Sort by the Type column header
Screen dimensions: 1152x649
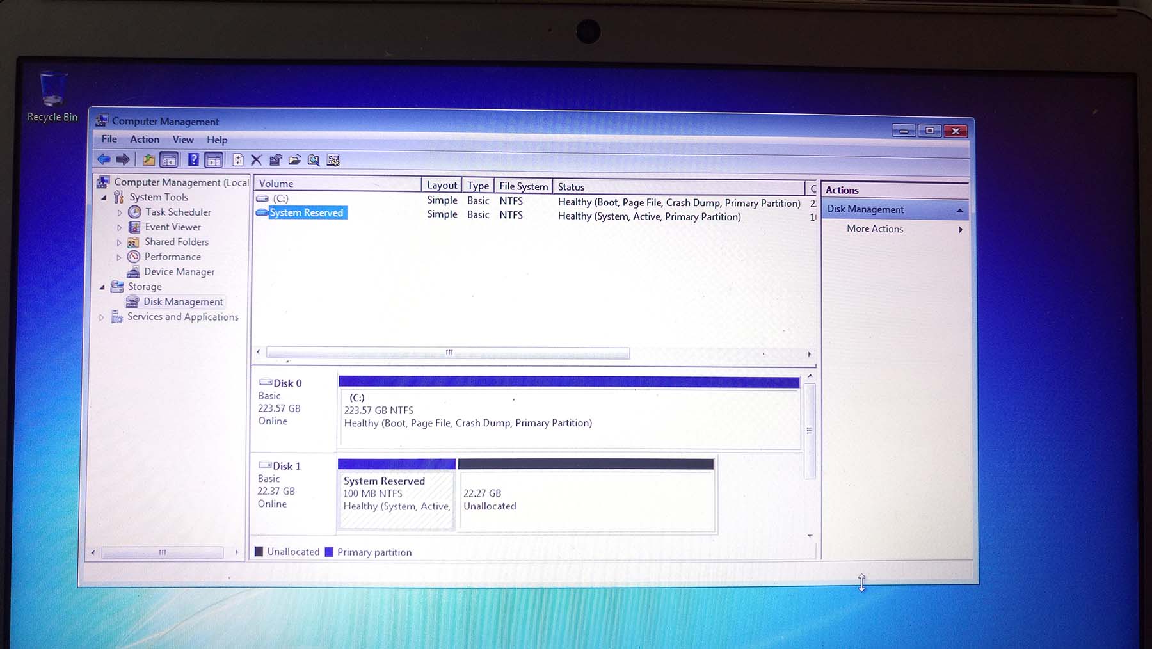tap(478, 186)
